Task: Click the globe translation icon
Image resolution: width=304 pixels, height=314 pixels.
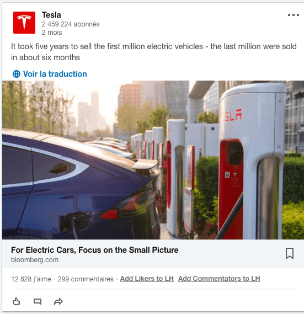Action: pyautogui.click(x=17, y=74)
